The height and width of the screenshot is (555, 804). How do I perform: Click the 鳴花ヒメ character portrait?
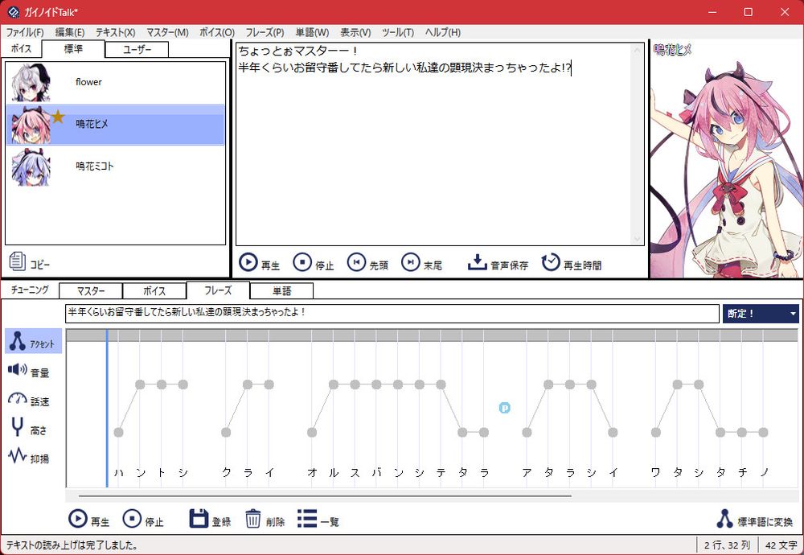pyautogui.click(x=727, y=159)
